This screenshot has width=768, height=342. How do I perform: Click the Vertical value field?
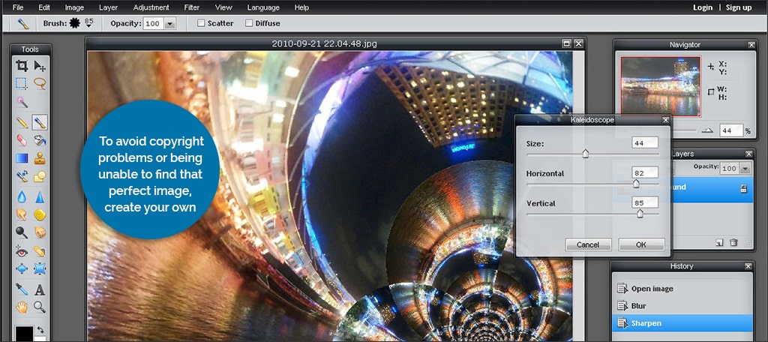click(644, 202)
